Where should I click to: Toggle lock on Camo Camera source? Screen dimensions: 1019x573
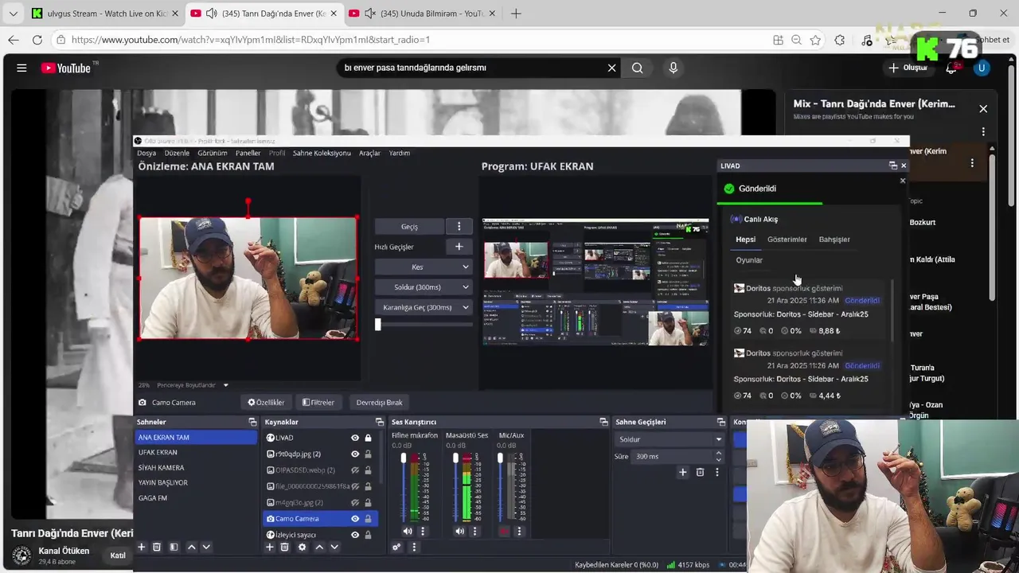(368, 519)
